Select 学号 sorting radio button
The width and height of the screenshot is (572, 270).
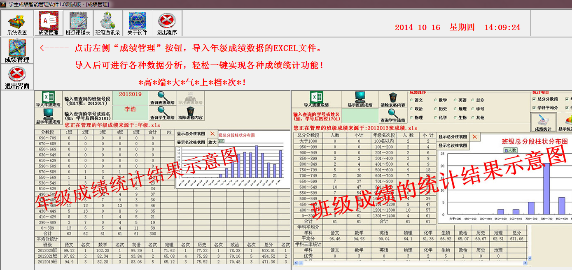click(478, 109)
